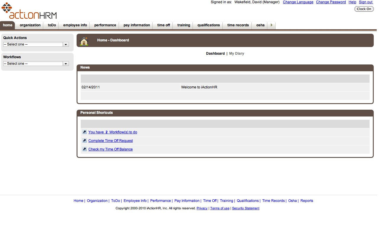Image resolution: width=390 pixels, height=225 pixels.
Task: Go to the performance tab
Action: point(105,25)
